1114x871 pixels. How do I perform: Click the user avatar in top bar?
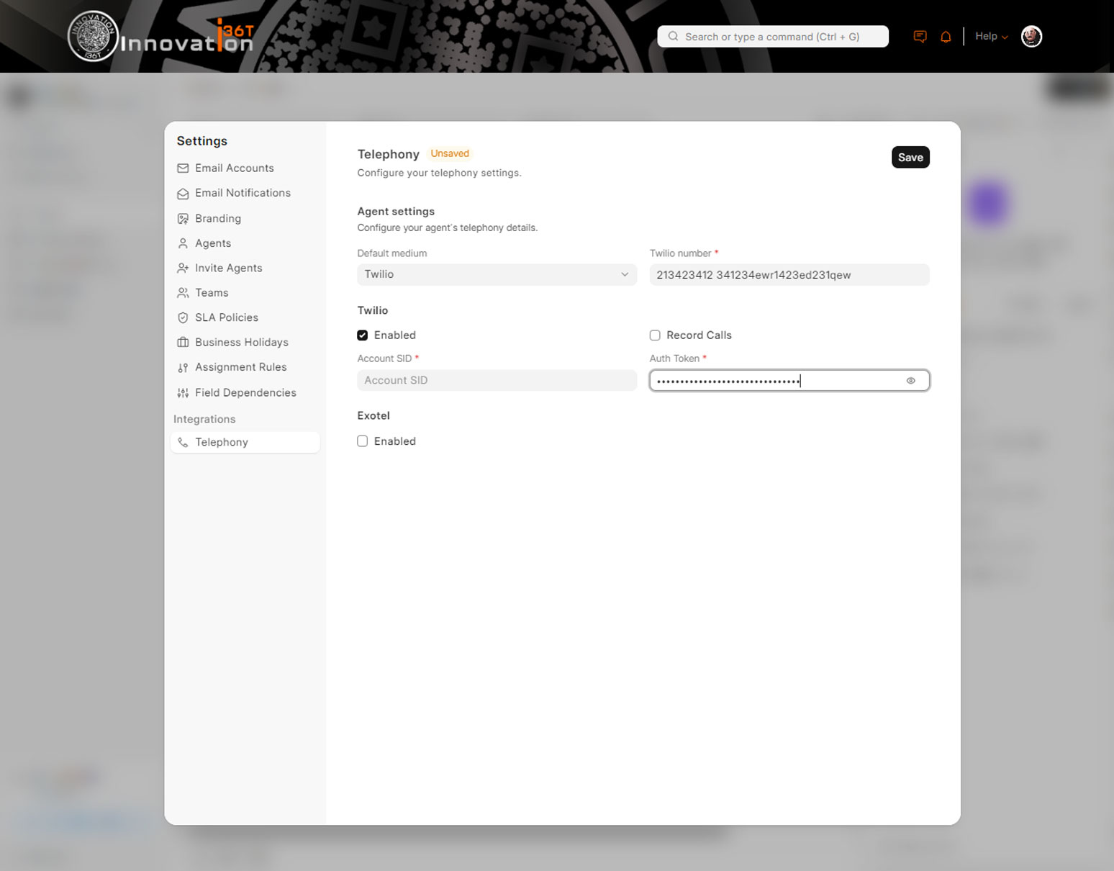1031,37
